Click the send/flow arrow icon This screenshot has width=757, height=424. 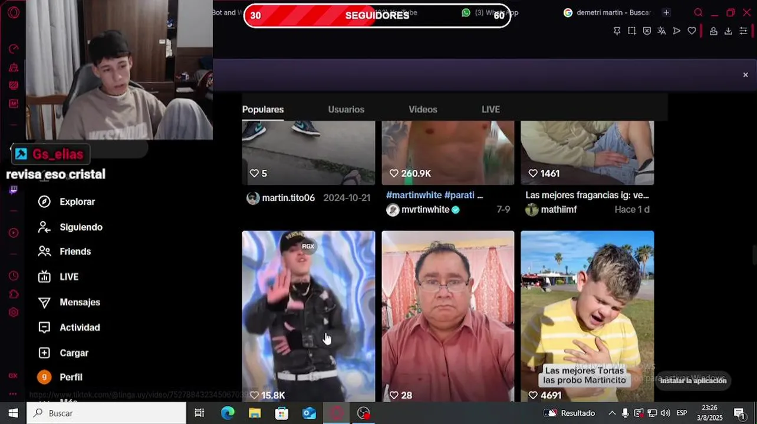[x=677, y=31]
